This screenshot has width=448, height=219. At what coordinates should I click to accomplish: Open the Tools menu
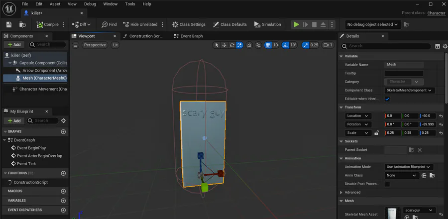[x=130, y=4]
